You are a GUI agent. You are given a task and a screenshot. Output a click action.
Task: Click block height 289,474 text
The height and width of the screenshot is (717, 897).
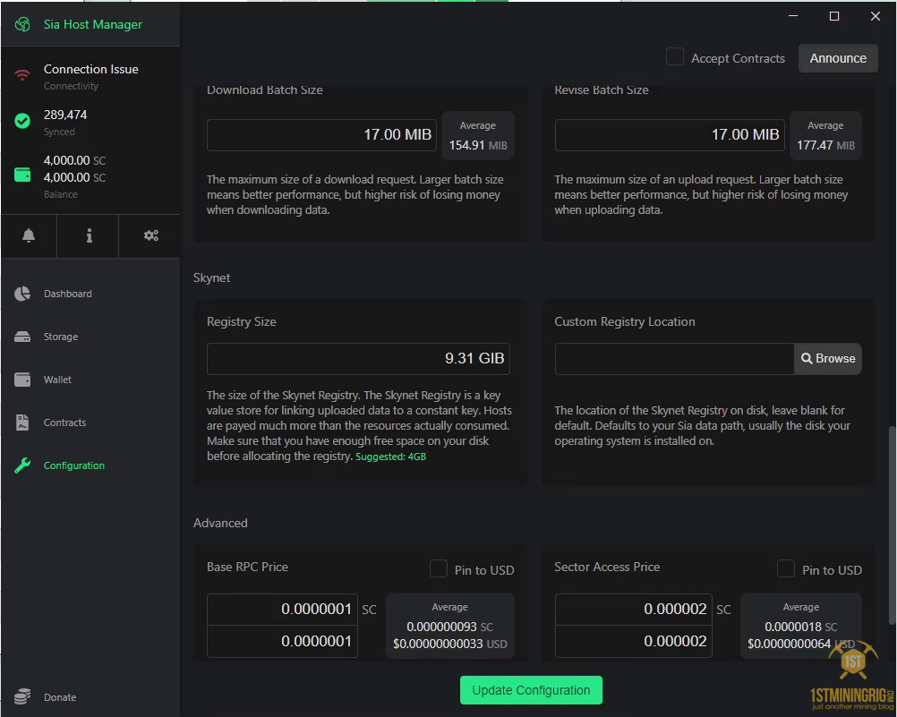coord(65,115)
